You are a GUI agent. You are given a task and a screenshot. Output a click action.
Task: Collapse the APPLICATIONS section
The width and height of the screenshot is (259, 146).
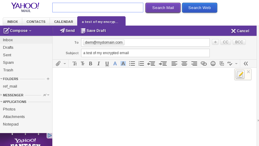click(1, 102)
